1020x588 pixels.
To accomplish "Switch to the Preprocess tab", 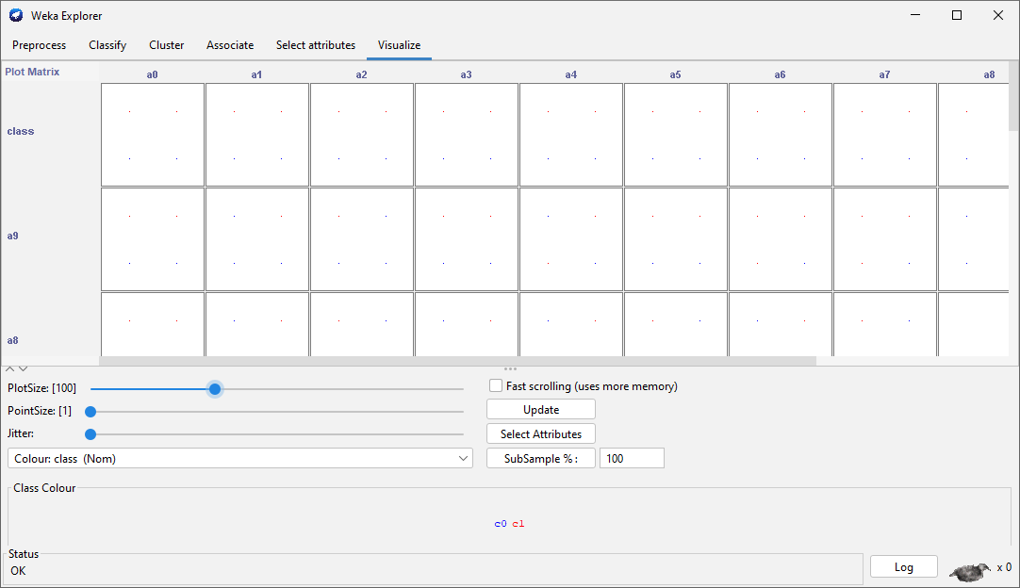I will click(x=40, y=45).
